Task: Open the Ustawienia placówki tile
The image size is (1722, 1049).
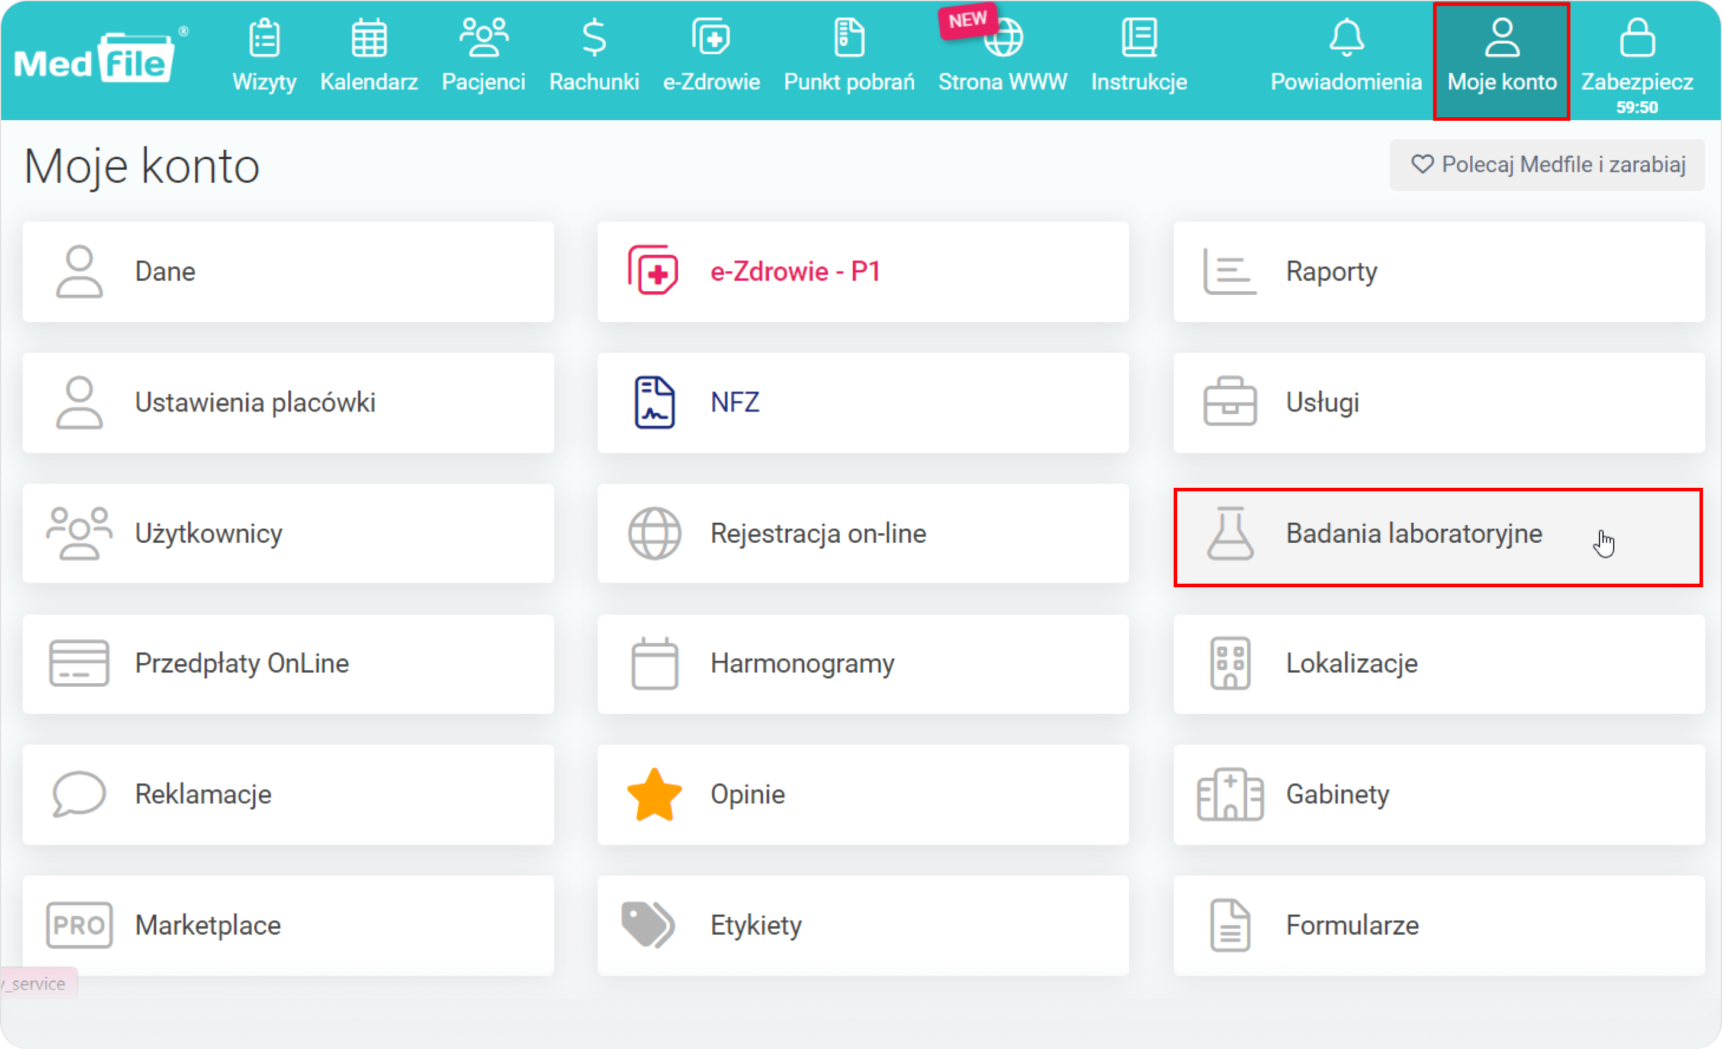Action: click(x=288, y=402)
